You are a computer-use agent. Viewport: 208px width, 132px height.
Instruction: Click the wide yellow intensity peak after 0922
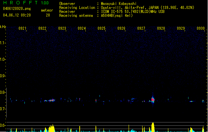pyautogui.click(x=52, y=128)
